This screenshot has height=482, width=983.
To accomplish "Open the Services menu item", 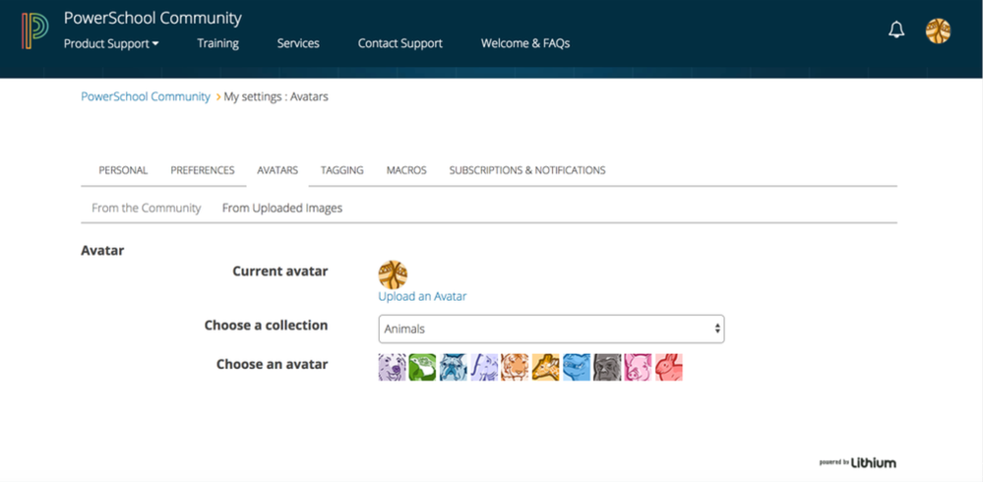I will tap(298, 43).
